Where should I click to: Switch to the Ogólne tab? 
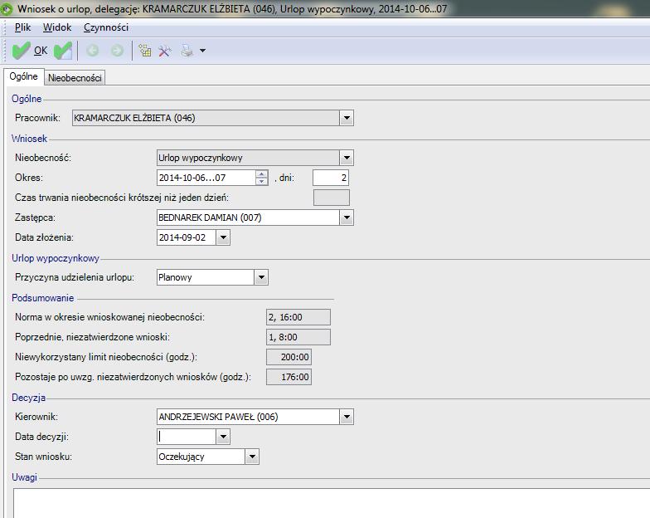point(23,76)
